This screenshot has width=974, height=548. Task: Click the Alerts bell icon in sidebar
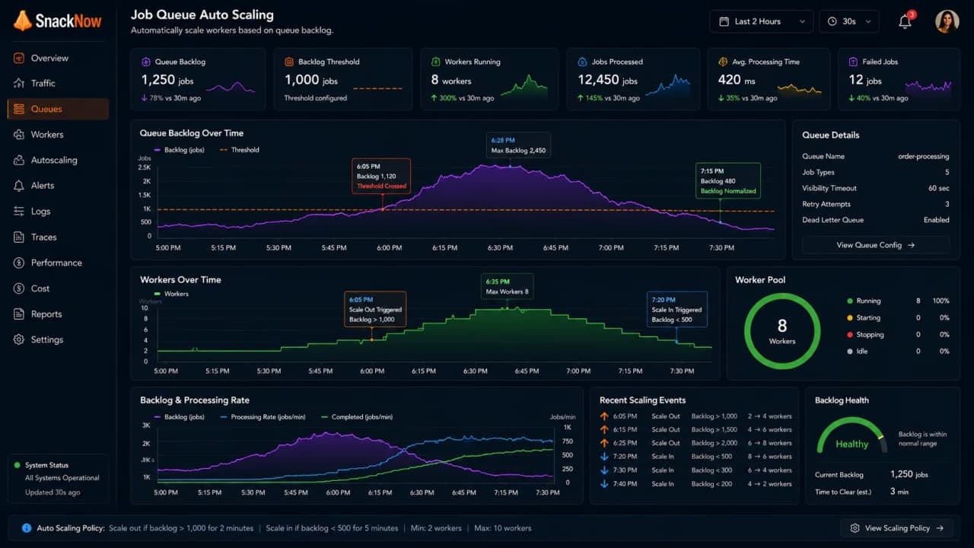point(19,186)
